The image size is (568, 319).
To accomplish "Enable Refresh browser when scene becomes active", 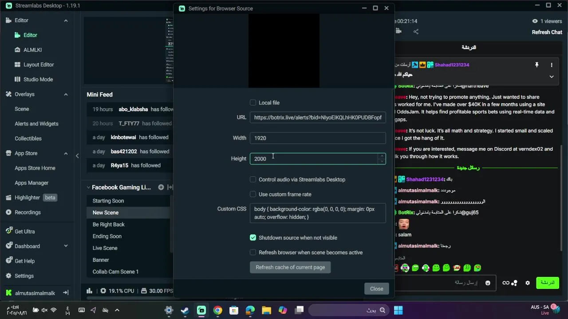I will (x=253, y=253).
